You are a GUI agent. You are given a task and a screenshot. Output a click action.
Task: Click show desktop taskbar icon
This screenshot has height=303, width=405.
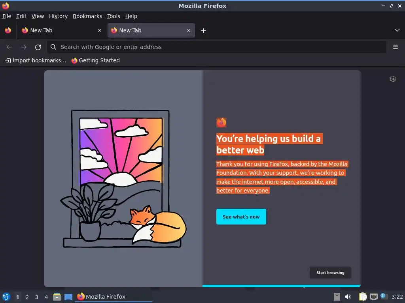tap(68, 297)
